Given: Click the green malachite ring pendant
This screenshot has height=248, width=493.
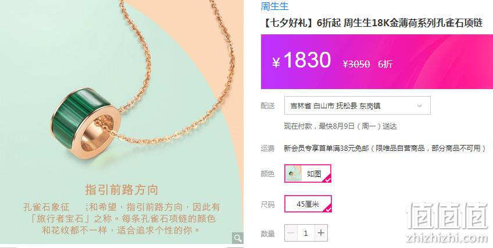Looking at the screenshot, I should [x=84, y=123].
